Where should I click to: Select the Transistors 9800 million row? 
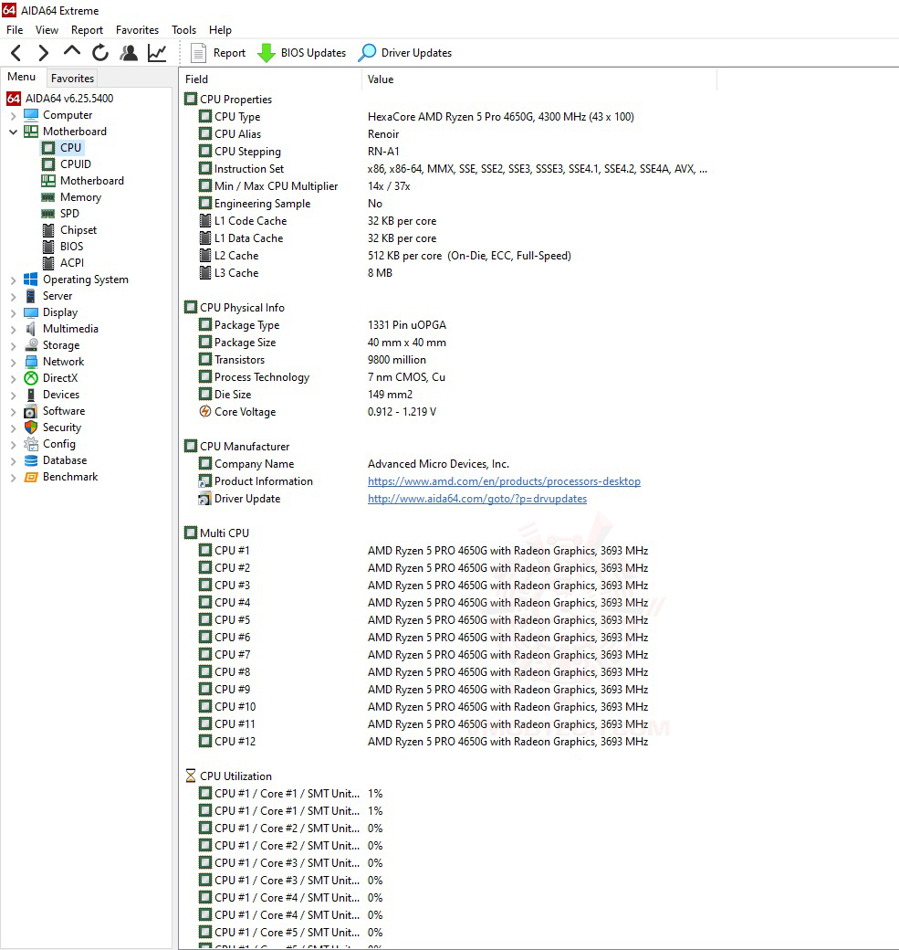click(448, 360)
